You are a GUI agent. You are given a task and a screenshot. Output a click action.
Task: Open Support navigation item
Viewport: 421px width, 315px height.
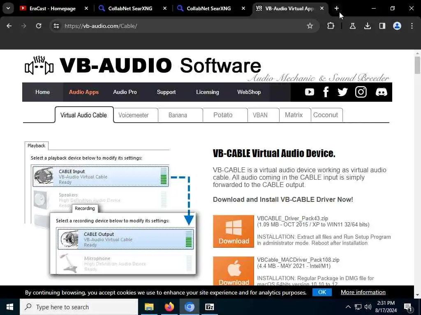(x=166, y=92)
